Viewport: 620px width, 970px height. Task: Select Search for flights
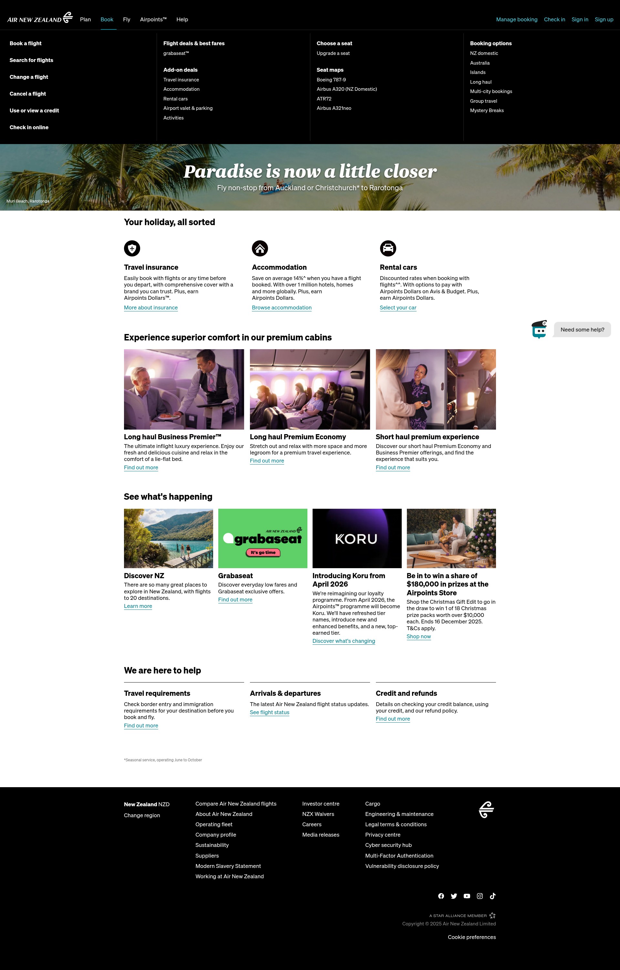(x=31, y=60)
